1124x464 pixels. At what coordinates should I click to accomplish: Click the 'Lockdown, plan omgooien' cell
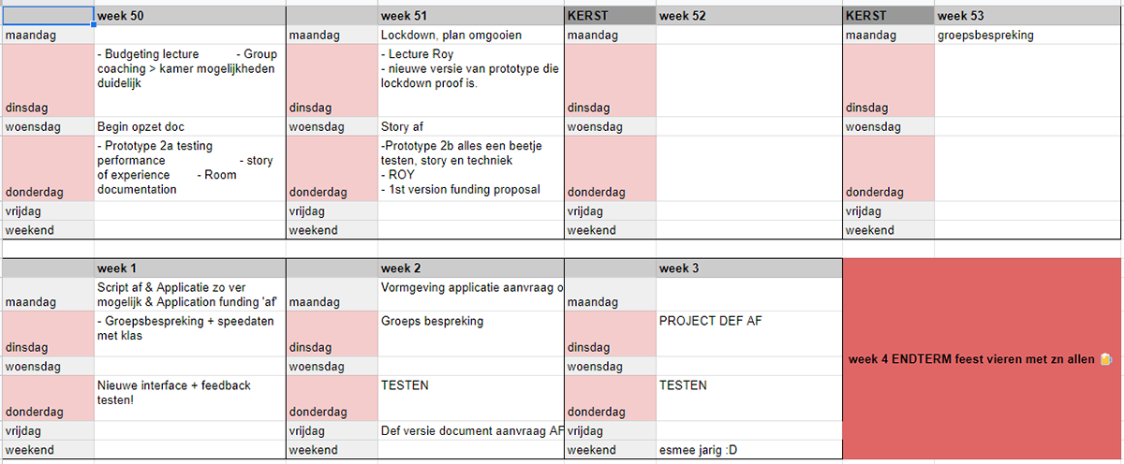coord(471,35)
